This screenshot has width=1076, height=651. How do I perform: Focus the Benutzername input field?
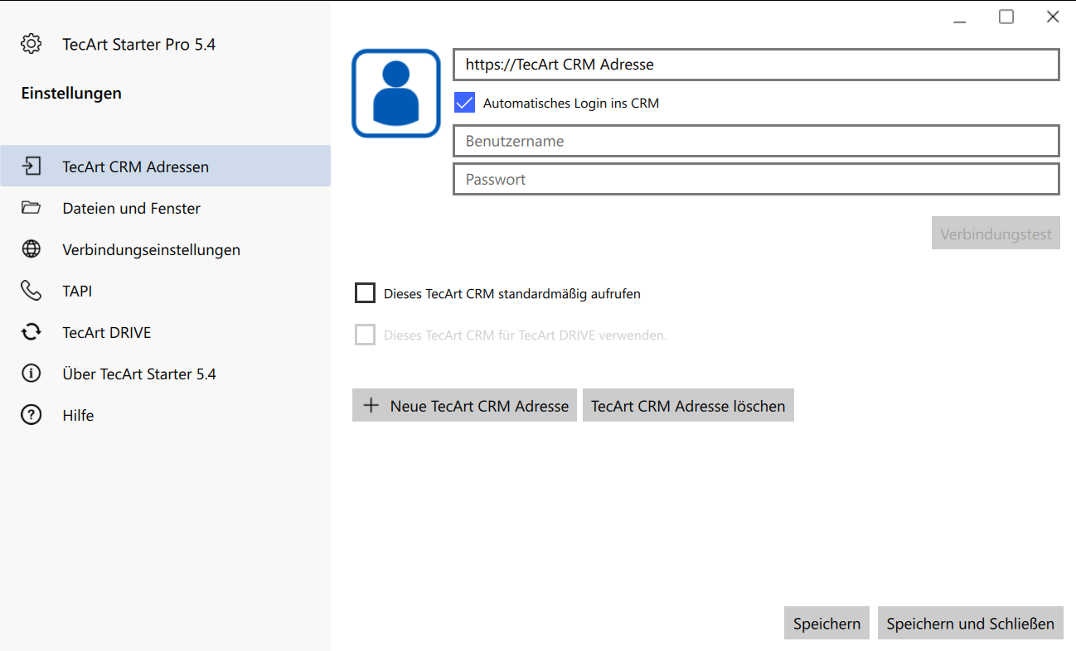click(x=756, y=141)
